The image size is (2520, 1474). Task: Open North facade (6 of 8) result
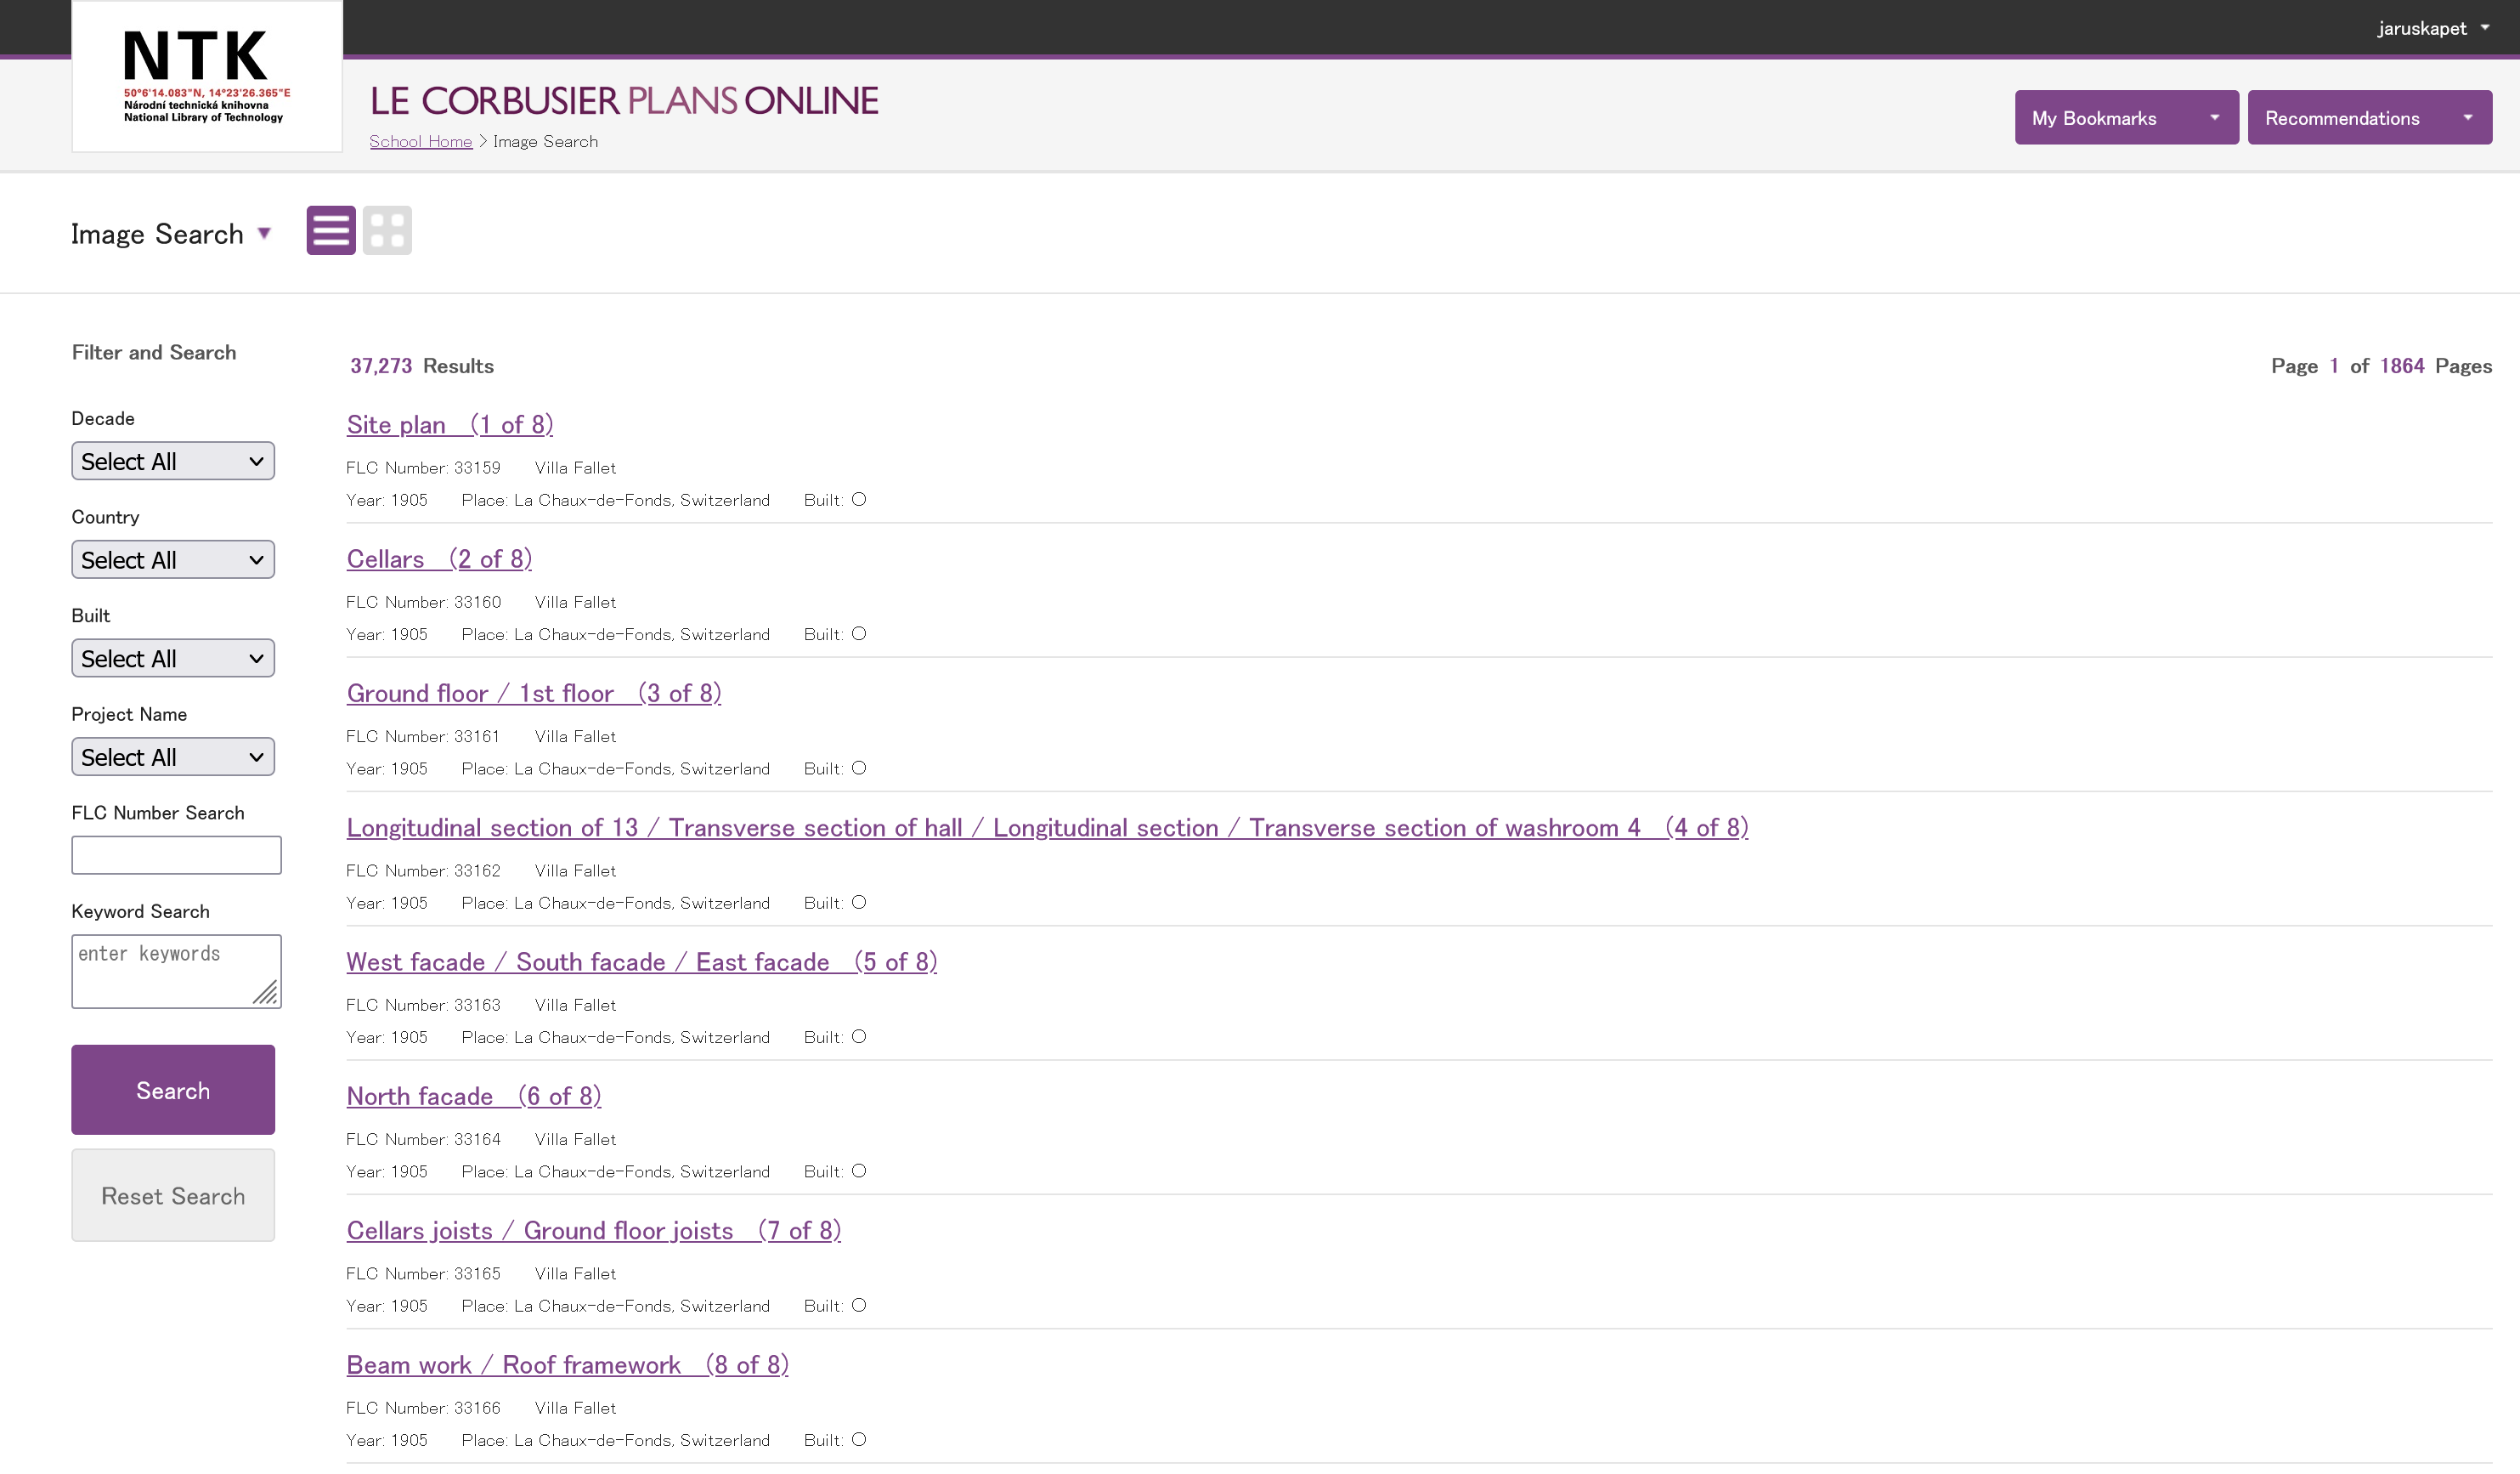click(x=474, y=1096)
